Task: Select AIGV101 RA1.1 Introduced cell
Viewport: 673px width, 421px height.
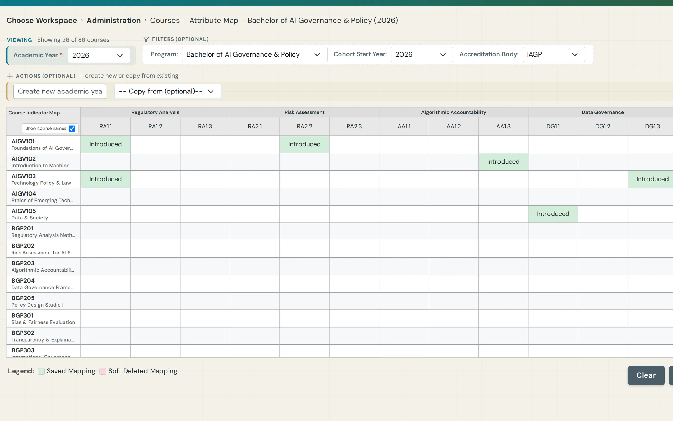Action: tap(106, 144)
